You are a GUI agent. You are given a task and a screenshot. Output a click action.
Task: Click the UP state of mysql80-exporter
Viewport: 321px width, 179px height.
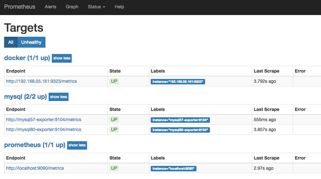tap(114, 129)
